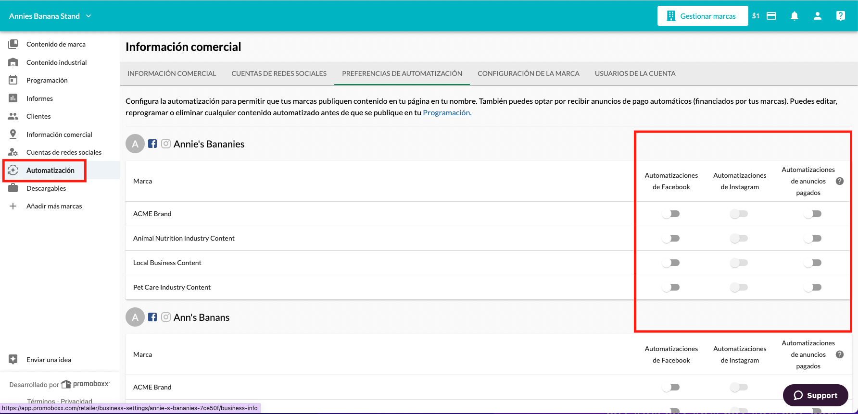
Task: Open help question mark icon in header
Action: 841,16
